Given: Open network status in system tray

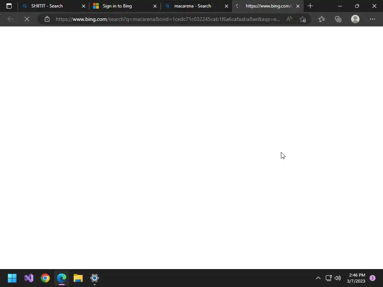Looking at the screenshot, I should point(328,278).
